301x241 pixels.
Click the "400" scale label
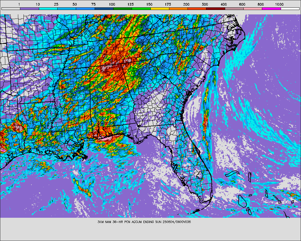[224, 4]
